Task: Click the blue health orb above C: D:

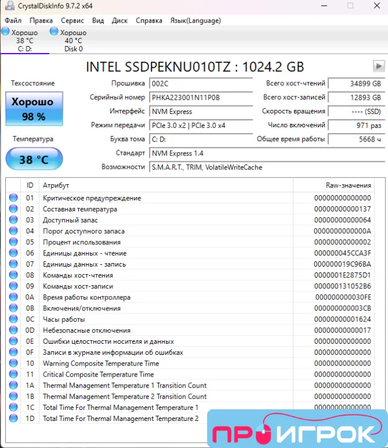Action: [x=5, y=31]
